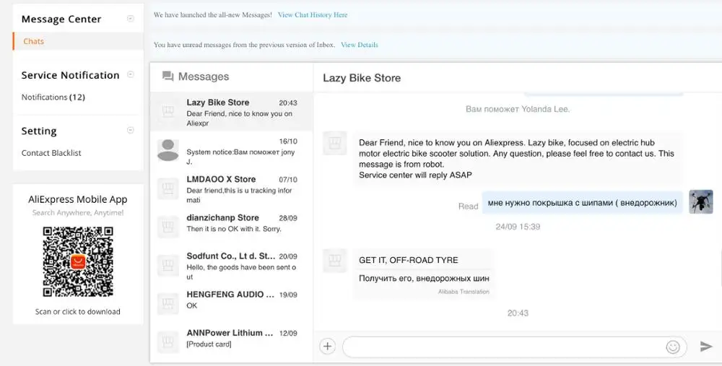This screenshot has width=722, height=366.
Task: Click Lazy Bike Store avatar in list
Action: (x=168, y=111)
